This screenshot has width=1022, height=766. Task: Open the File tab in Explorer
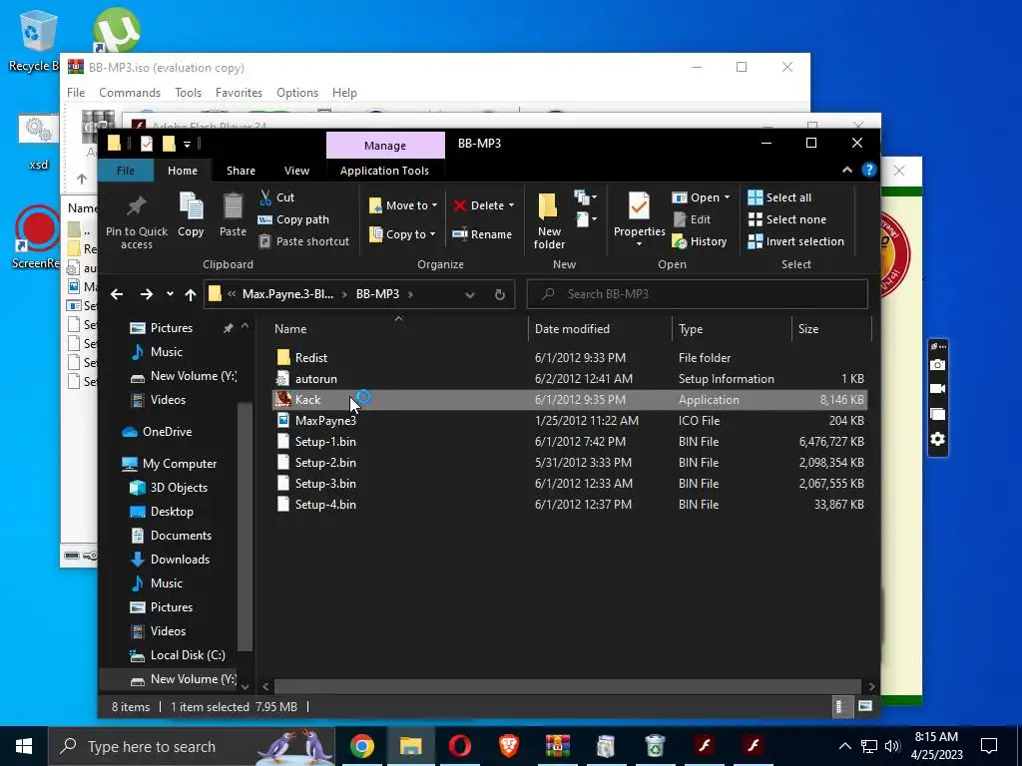pos(125,170)
